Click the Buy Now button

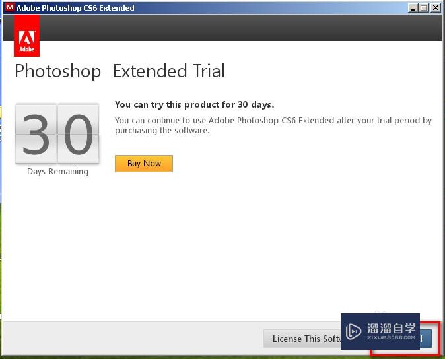[144, 164]
